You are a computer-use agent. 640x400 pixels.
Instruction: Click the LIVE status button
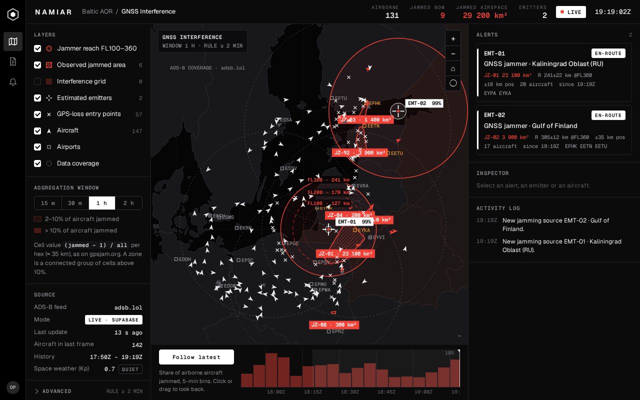(571, 12)
